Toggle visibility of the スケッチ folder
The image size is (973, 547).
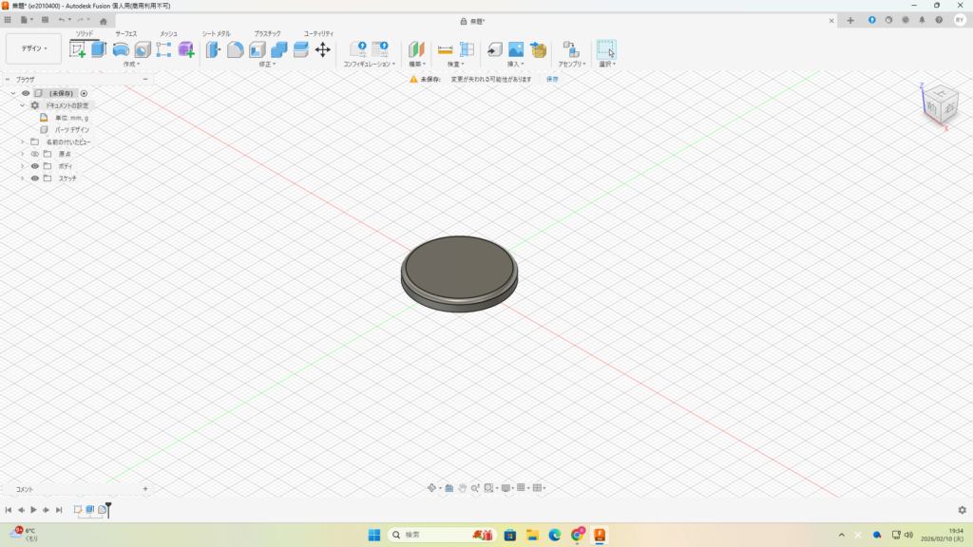pyautogui.click(x=35, y=179)
